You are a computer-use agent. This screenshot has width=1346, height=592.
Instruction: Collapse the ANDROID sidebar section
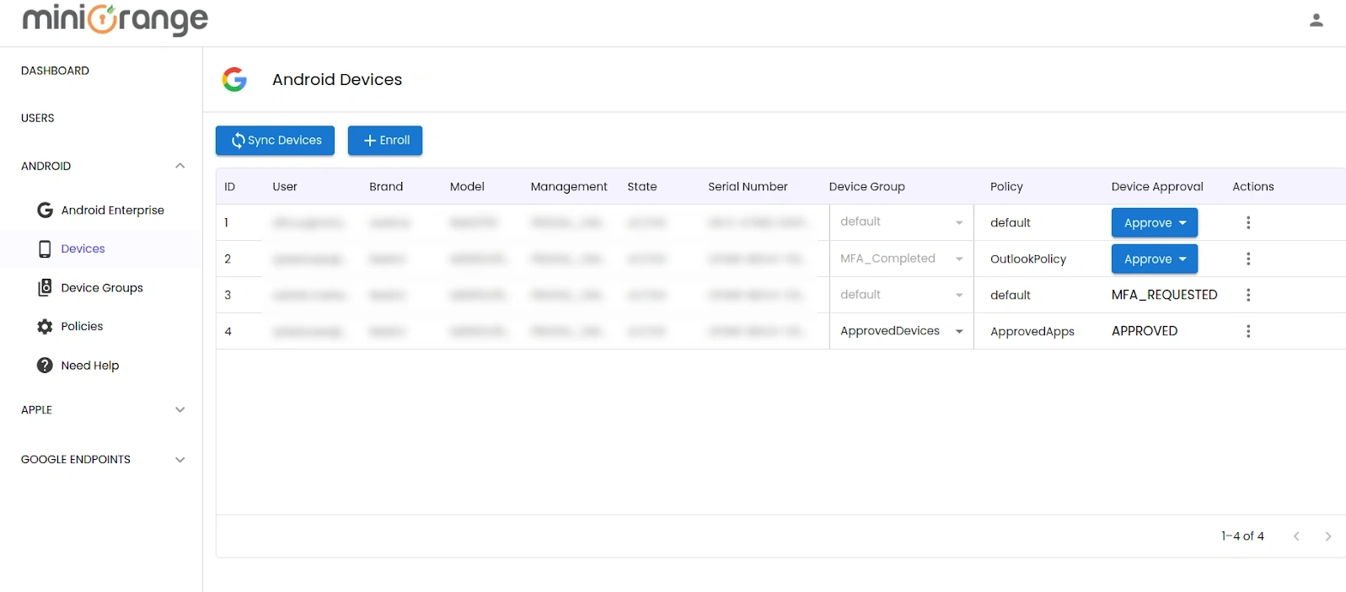coord(180,166)
